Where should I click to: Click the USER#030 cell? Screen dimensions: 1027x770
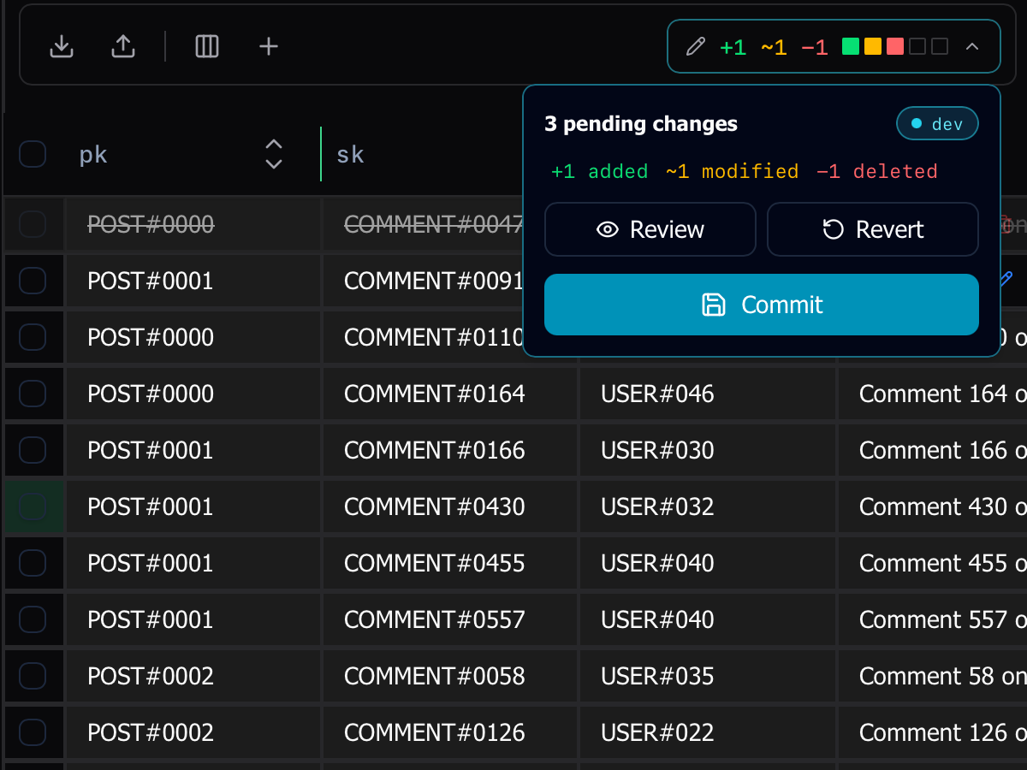click(707, 450)
